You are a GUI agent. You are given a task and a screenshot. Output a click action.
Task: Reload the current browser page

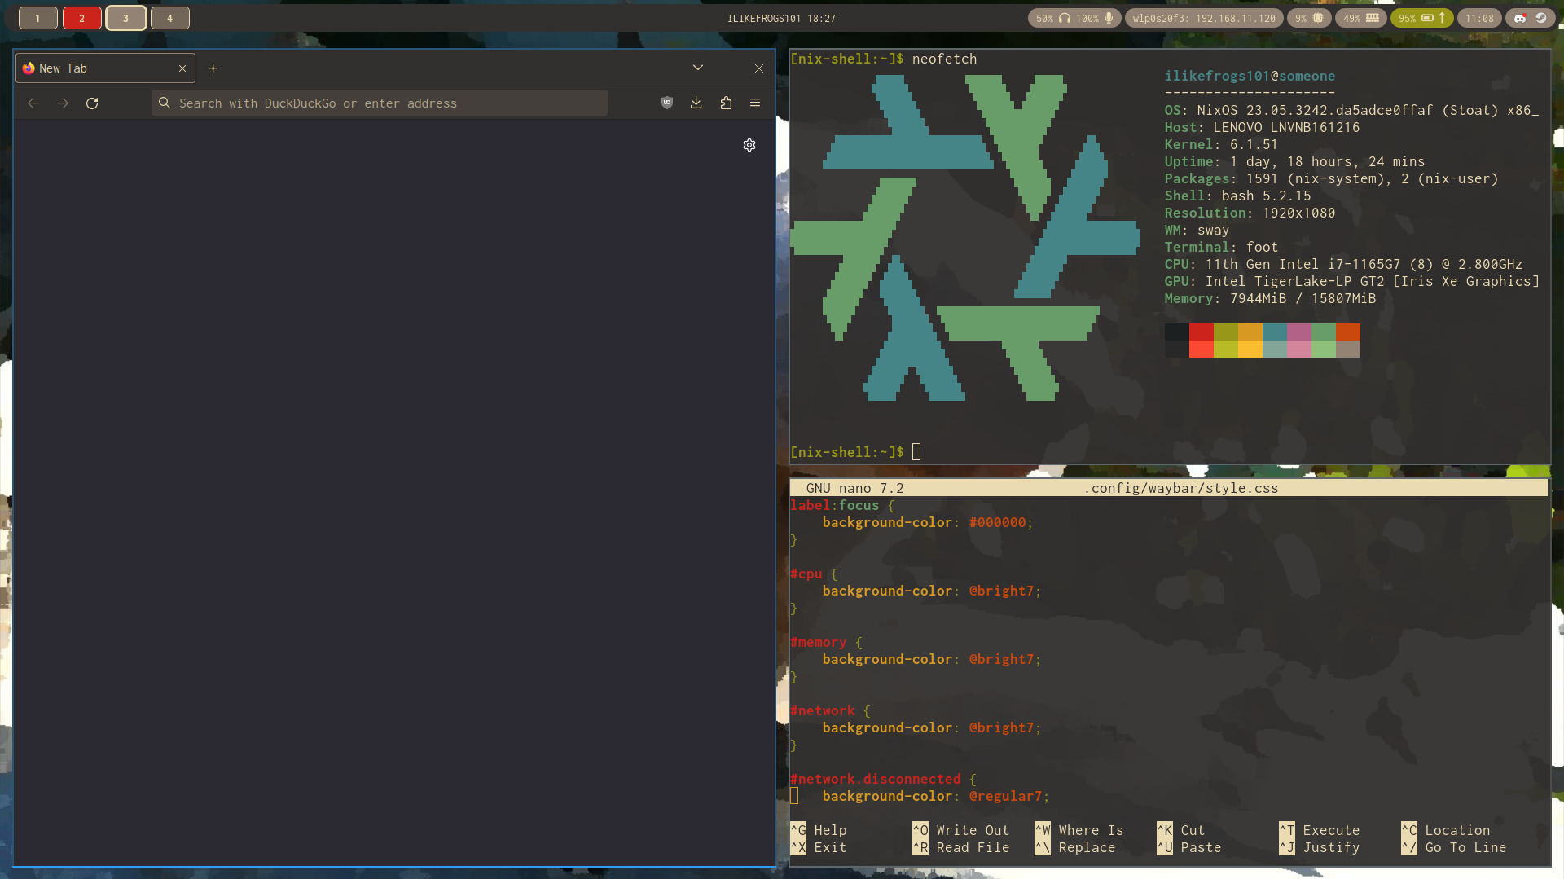click(x=92, y=103)
